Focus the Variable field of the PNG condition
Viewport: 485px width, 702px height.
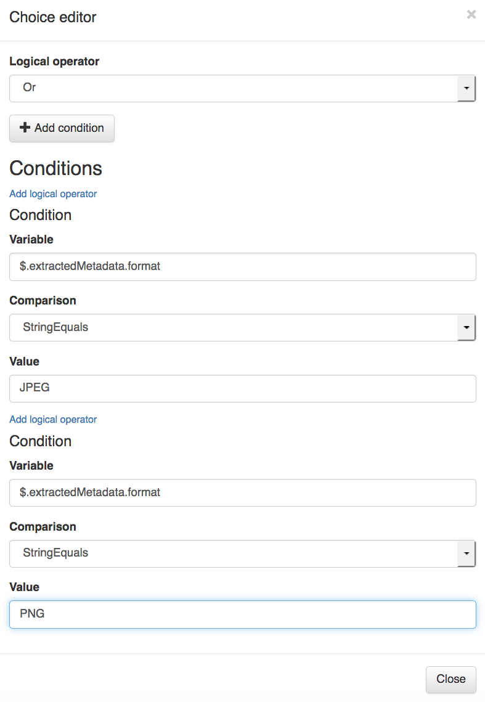point(242,492)
